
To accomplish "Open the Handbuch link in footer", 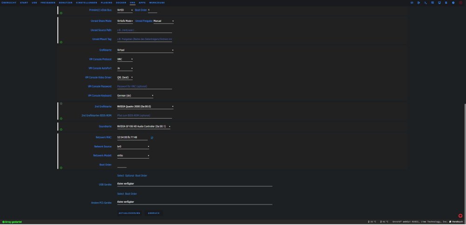I will 457,222.
